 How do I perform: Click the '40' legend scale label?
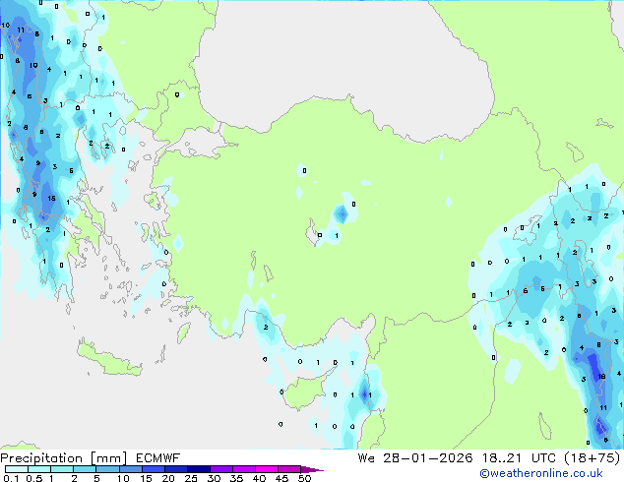259,478
